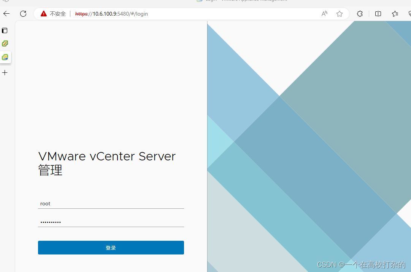Select the active VMware Appliance Management tab
The height and width of the screenshot is (272, 411).
pos(5,57)
